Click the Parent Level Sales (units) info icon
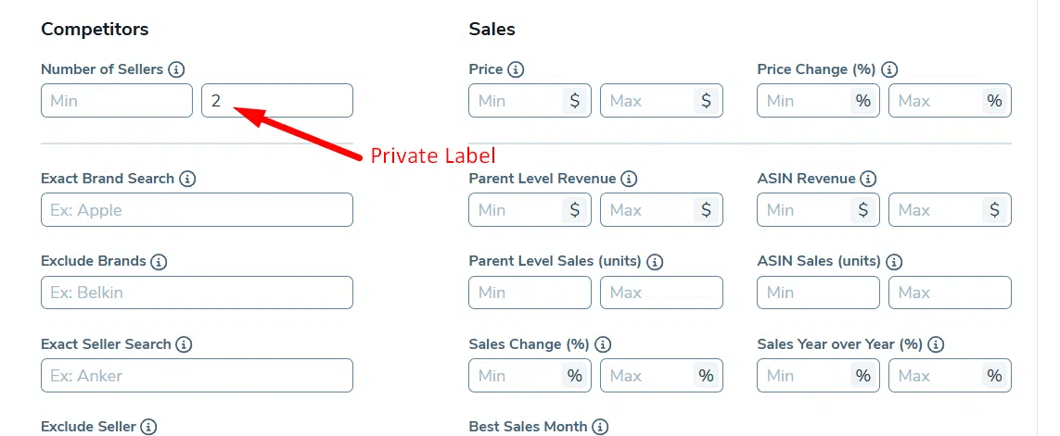Image resolution: width=1060 pixels, height=436 pixels. 655,262
